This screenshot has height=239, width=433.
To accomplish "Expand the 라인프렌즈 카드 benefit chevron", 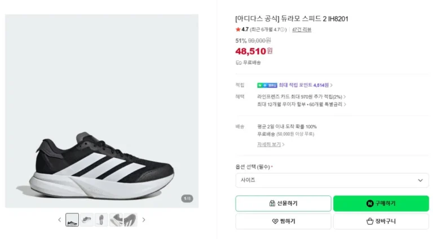I will pyautogui.click(x=344, y=97).
